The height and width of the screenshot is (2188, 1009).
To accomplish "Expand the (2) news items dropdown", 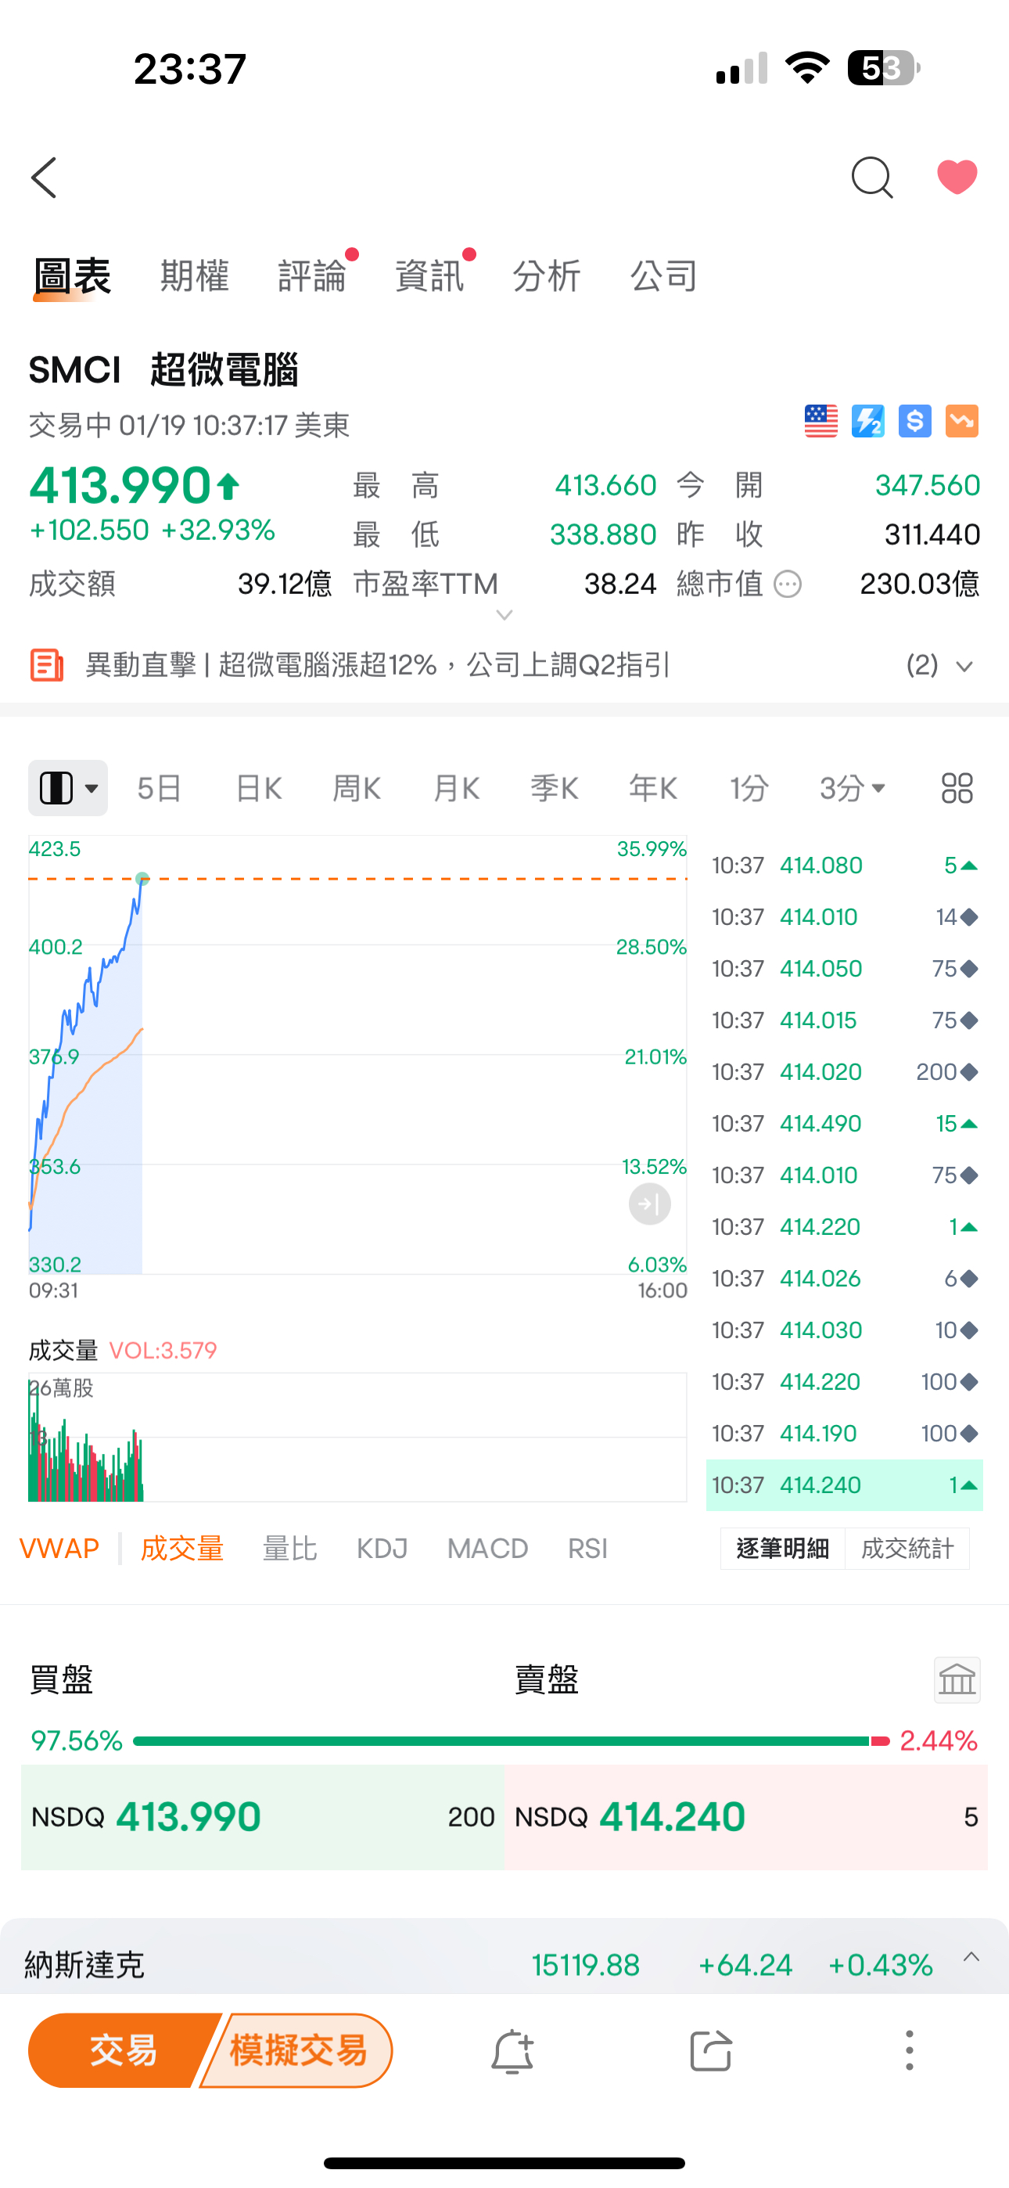I will coord(939,665).
